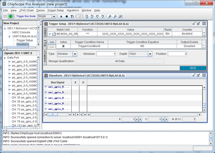The height and width of the screenshot is (153, 215).
Task: Open the File menu
Action: (5, 10)
